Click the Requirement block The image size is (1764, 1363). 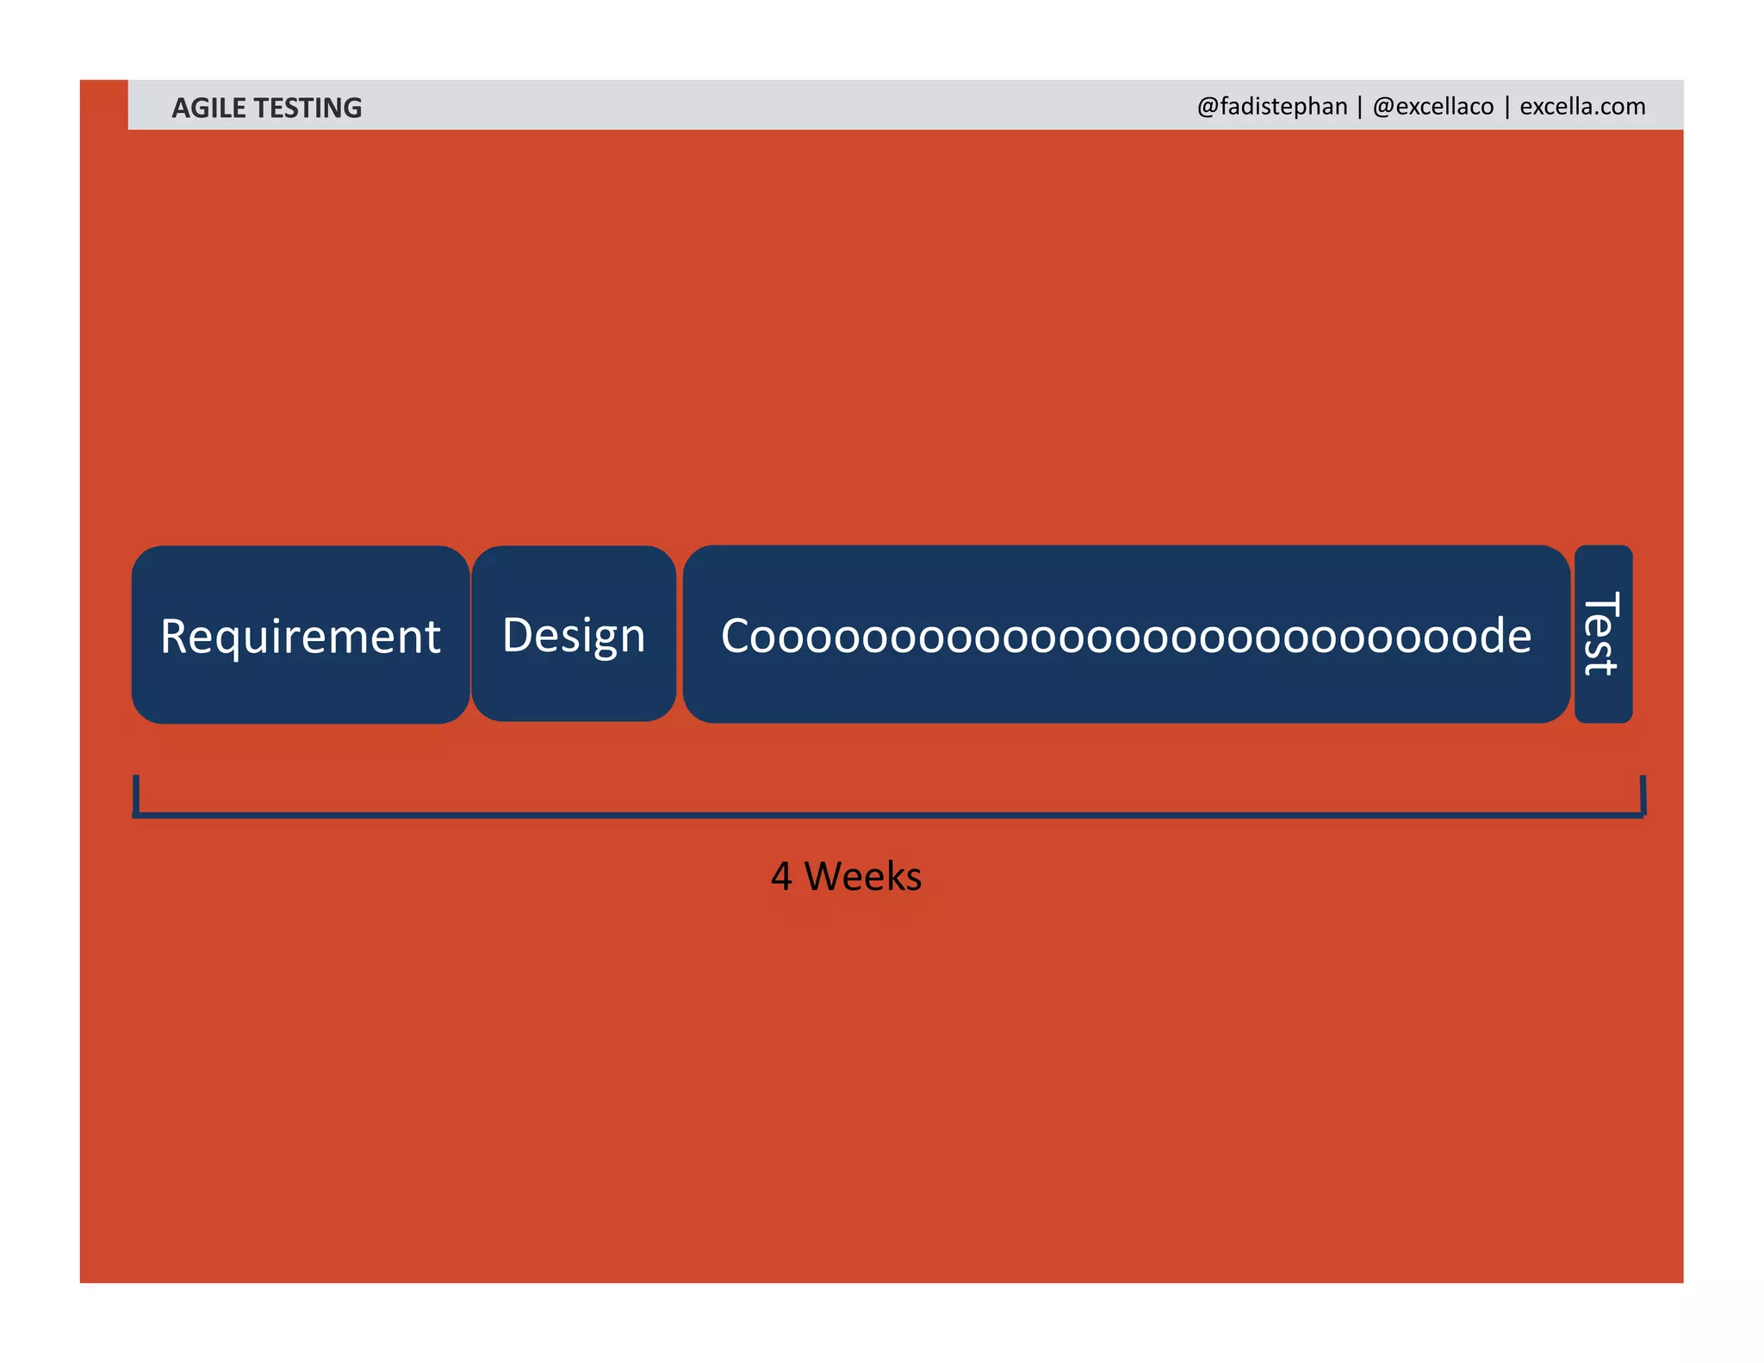coord(301,635)
